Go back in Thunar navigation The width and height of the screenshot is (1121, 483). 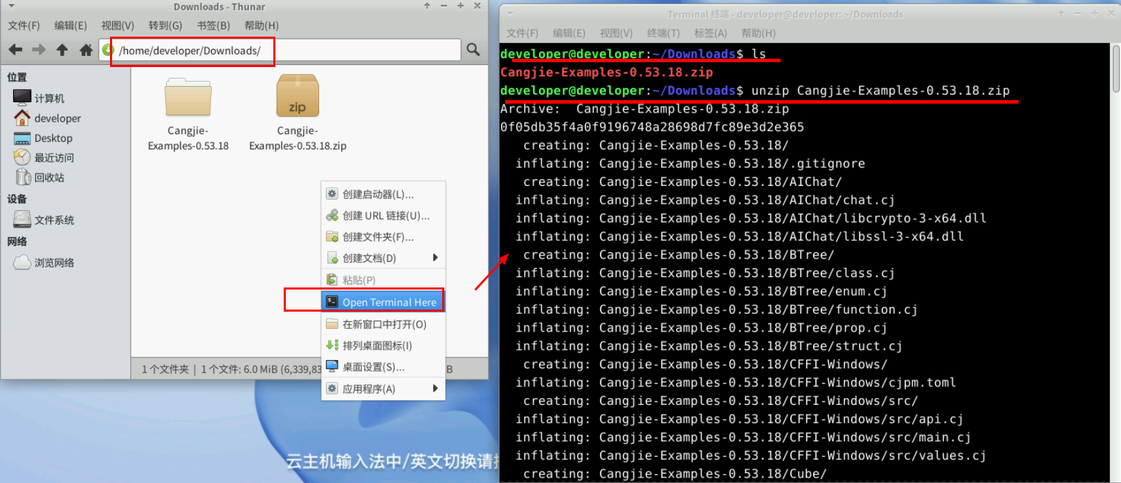[x=15, y=50]
